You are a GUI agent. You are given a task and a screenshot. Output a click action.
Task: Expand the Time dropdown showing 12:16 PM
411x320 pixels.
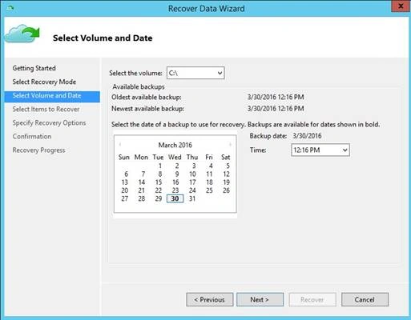coord(320,150)
